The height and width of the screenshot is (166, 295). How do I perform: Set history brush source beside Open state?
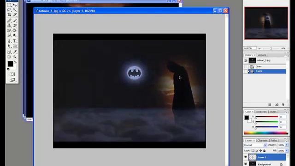click(246, 66)
